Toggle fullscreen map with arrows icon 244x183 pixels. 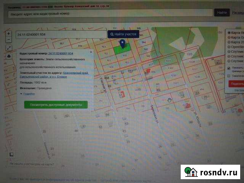(8, 48)
